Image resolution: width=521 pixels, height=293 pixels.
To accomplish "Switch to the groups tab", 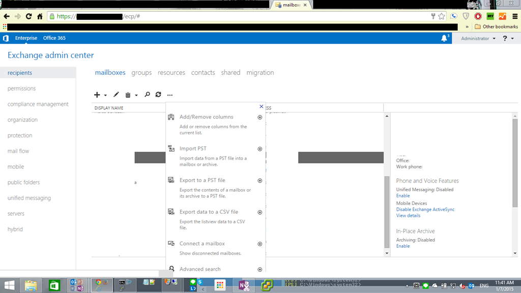I will click(141, 73).
